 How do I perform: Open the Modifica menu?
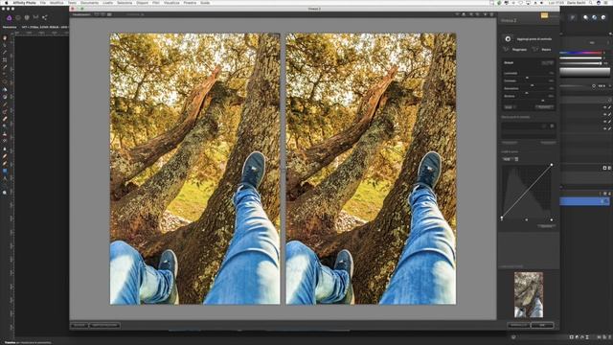(57, 3)
